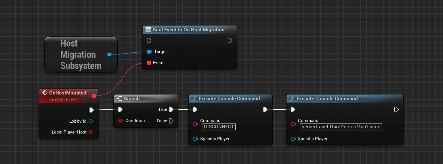This screenshot has width=443, height=164.
Task: Click the DISCONNECT command text field
Action: [x=219, y=127]
